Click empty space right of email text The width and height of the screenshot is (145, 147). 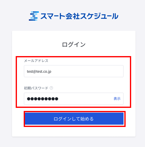(87, 71)
